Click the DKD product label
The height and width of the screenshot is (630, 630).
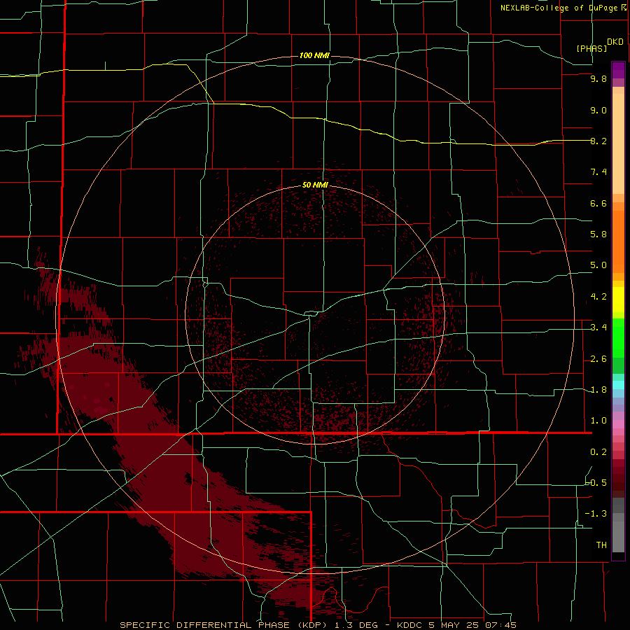pyautogui.click(x=615, y=42)
